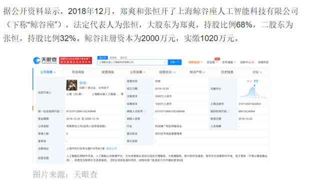Image resolution: width=320 pixels, height=185 pixels.
Task: Open the 百宝箱 dropdown menu
Action: coord(212,62)
